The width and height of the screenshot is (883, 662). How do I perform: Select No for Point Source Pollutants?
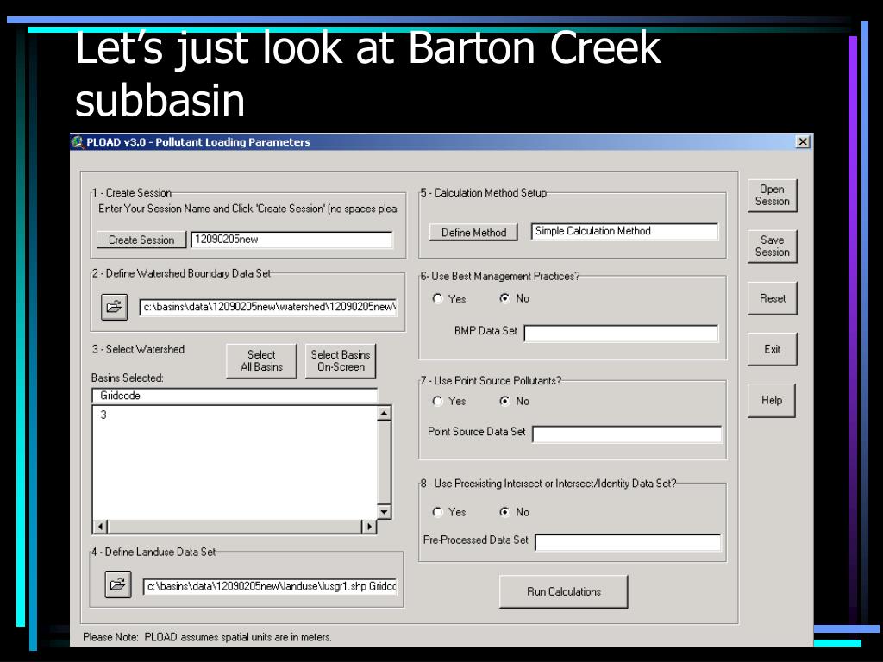[504, 401]
